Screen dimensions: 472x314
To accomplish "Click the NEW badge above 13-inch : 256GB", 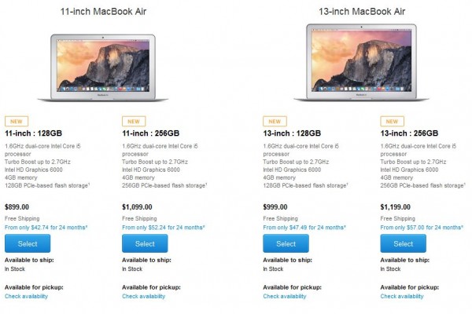I will (391, 122).
